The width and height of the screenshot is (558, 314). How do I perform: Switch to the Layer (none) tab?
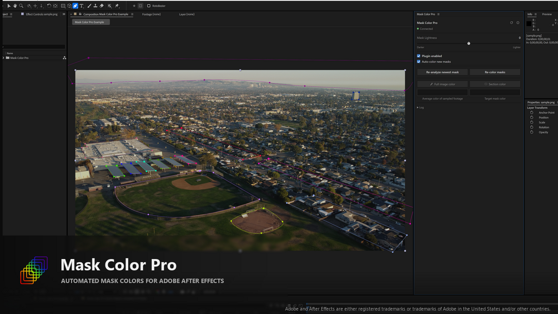click(187, 14)
